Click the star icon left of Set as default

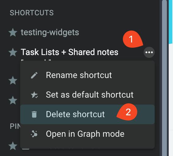(13, 100)
